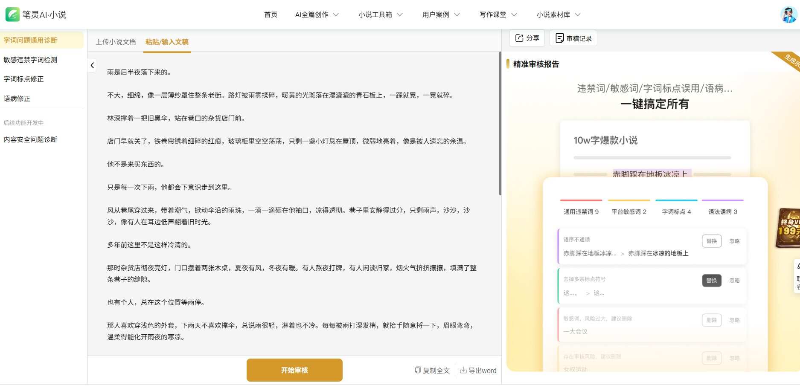Switch to the 粘贴/输入文稿 tab
800x388 pixels.
coord(167,42)
